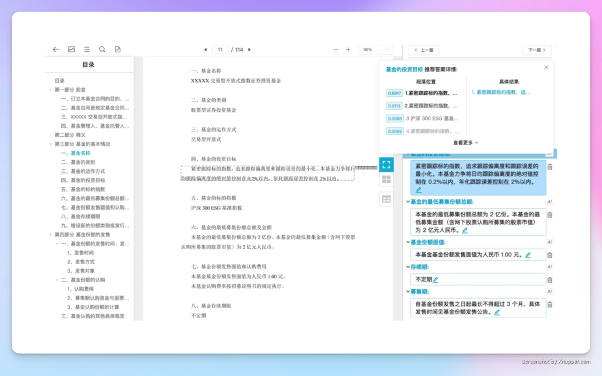Click AI badge for 存续期

550,267
